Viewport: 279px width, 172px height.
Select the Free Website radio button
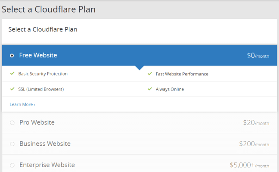12,56
